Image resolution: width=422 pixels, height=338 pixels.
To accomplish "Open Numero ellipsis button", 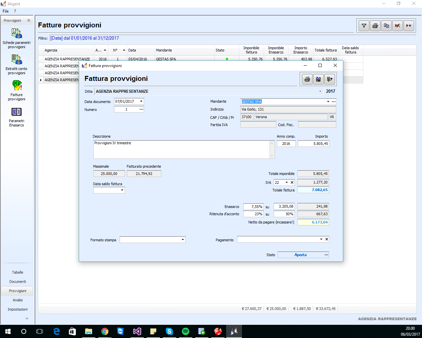I will (141, 109).
